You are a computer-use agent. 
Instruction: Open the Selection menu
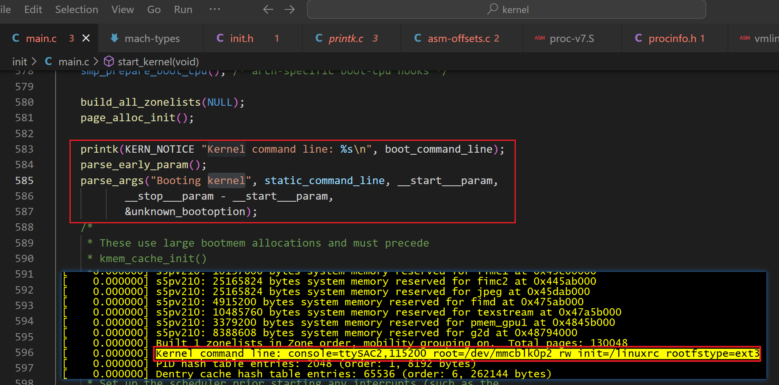(x=76, y=9)
